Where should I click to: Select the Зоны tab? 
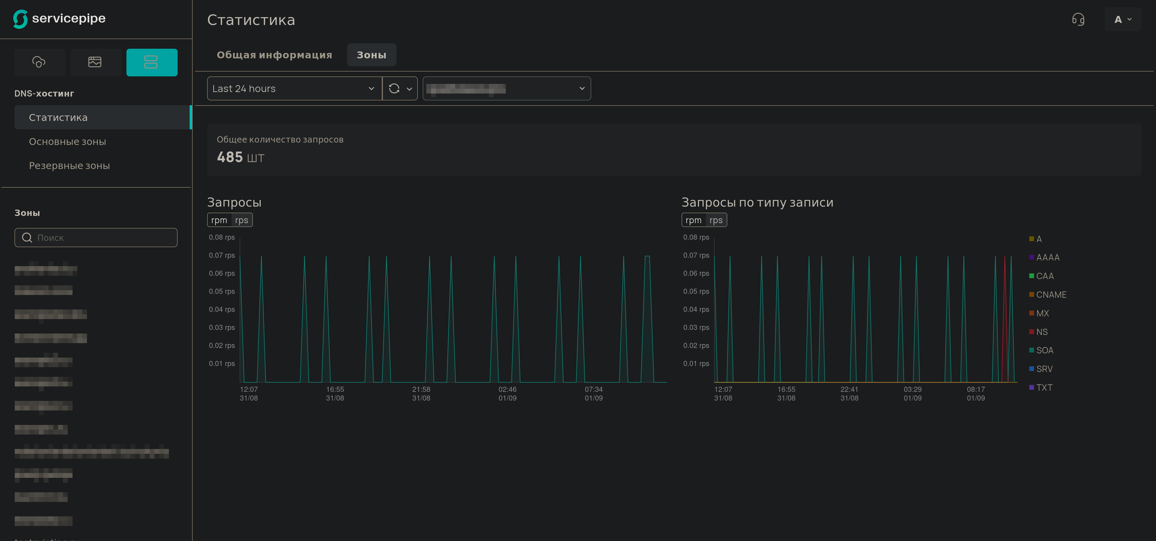[371, 55]
